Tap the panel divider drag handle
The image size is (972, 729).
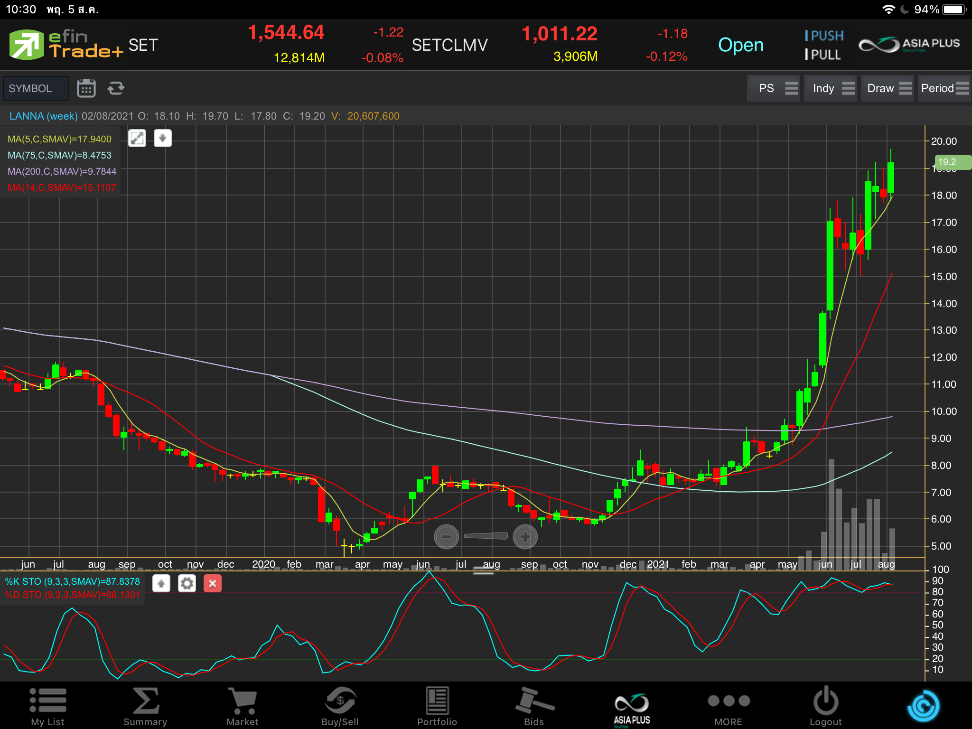pos(483,571)
